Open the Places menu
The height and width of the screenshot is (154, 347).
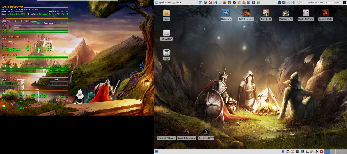point(177,2)
